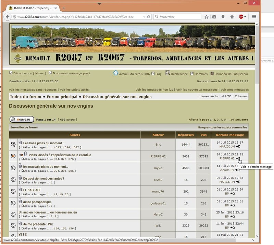Click the Adblock Plus ABP icon
The height and width of the screenshot is (245, 274).
pos(241,16)
